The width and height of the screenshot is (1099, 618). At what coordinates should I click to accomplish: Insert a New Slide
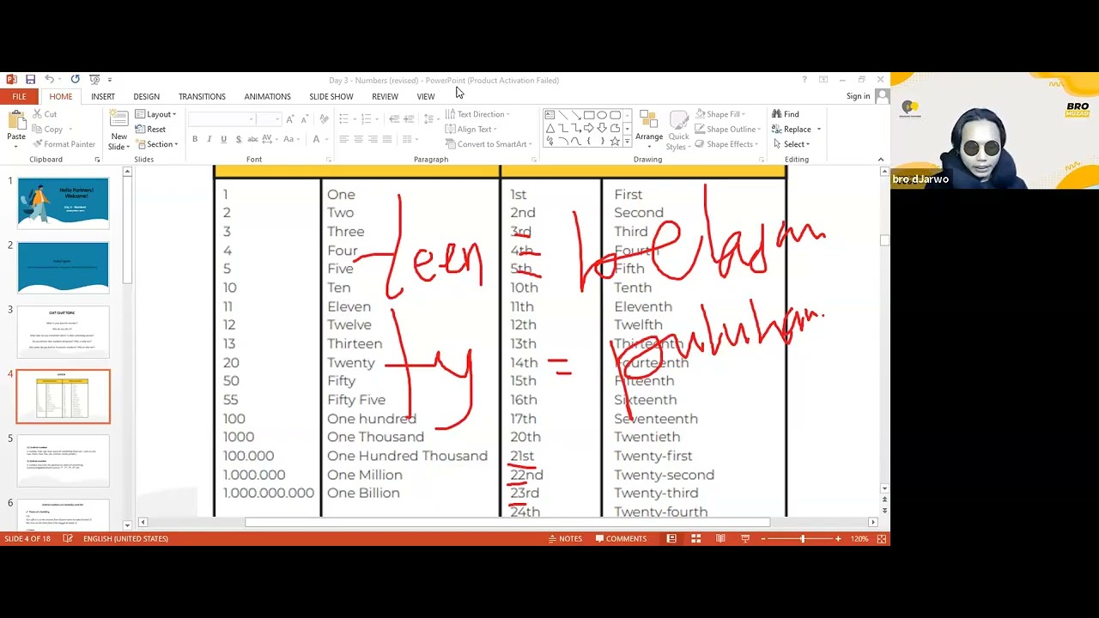pyautogui.click(x=119, y=130)
